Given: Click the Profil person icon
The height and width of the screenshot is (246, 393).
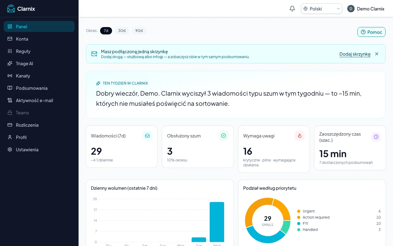Looking at the screenshot, I should click(10, 137).
